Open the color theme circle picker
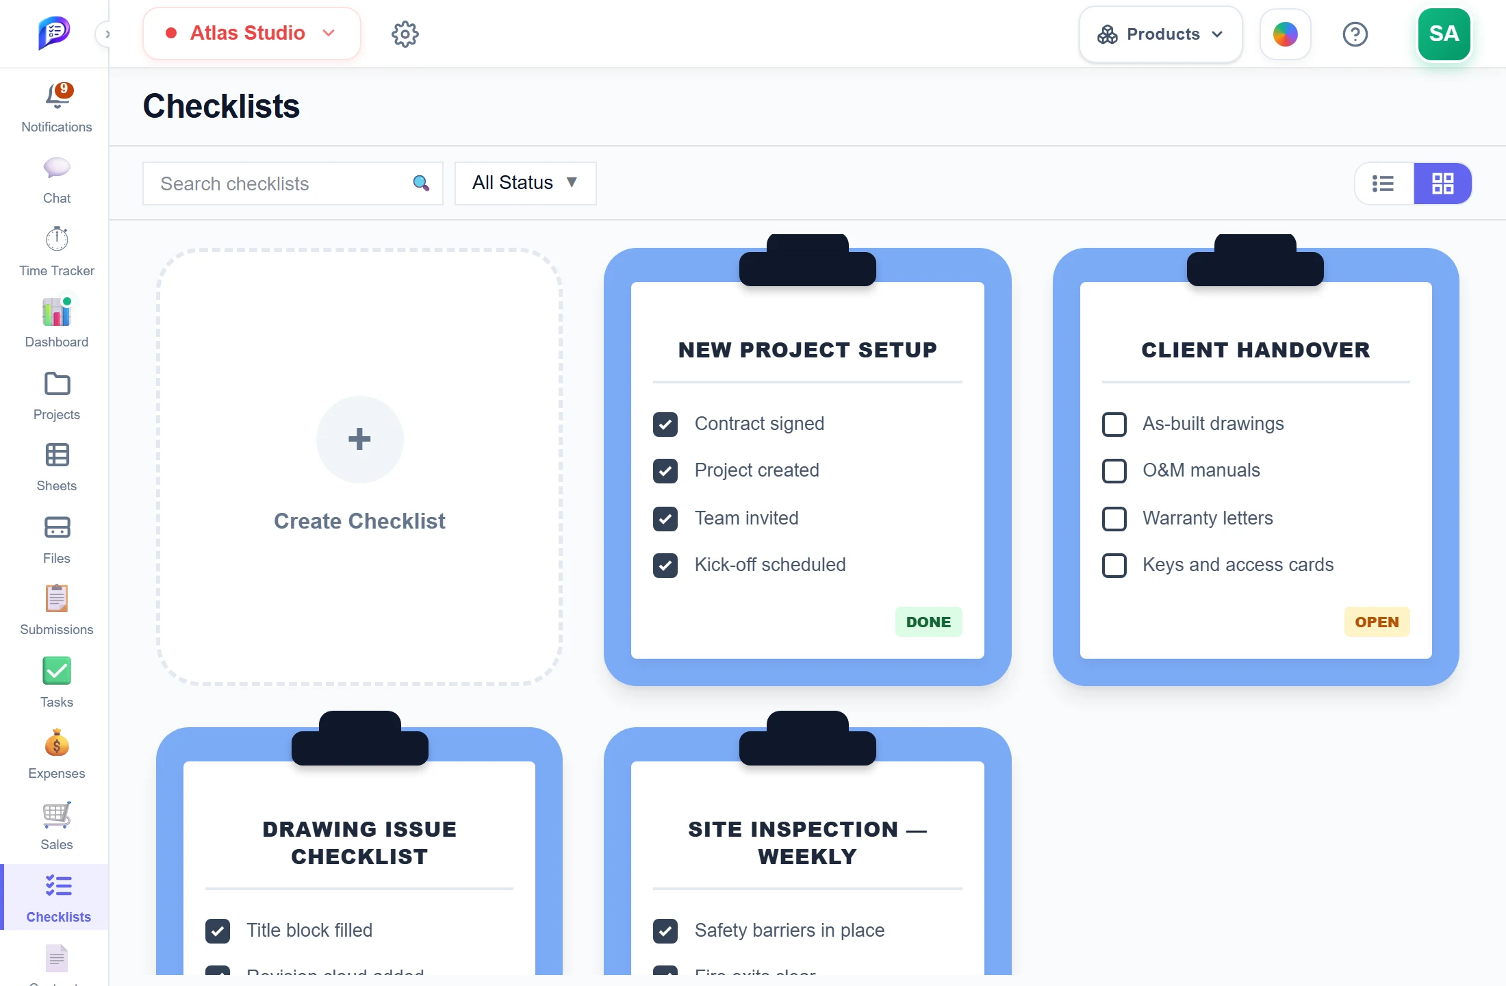The height and width of the screenshot is (986, 1506). tap(1286, 34)
